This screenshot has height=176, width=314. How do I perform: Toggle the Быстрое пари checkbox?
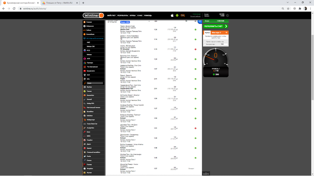(205, 44)
